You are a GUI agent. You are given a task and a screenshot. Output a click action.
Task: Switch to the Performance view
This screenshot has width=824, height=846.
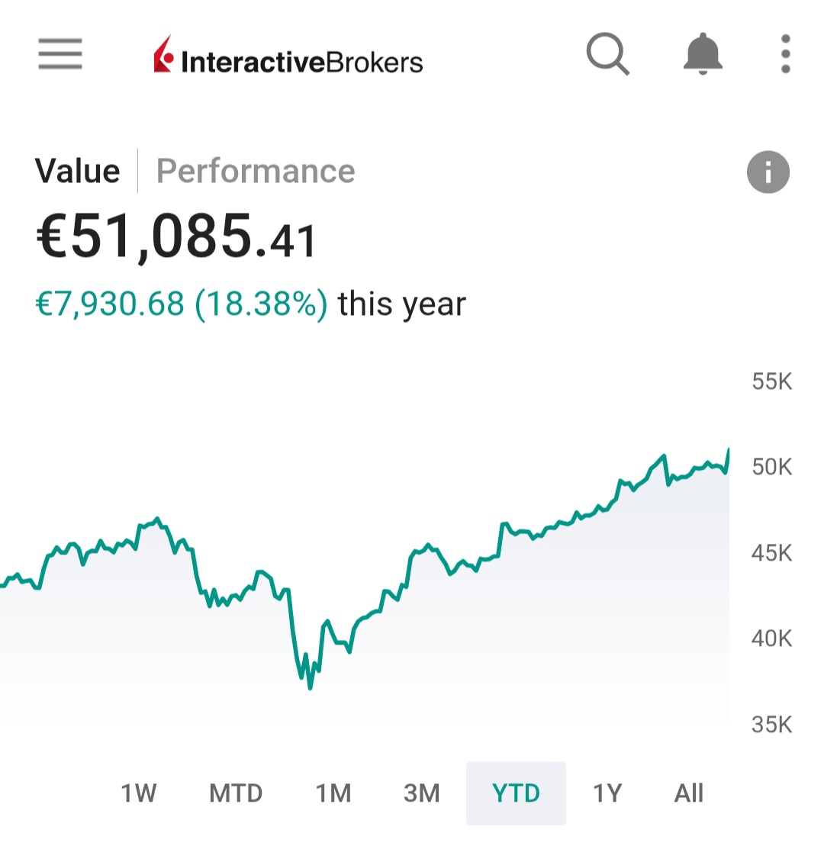coord(256,171)
